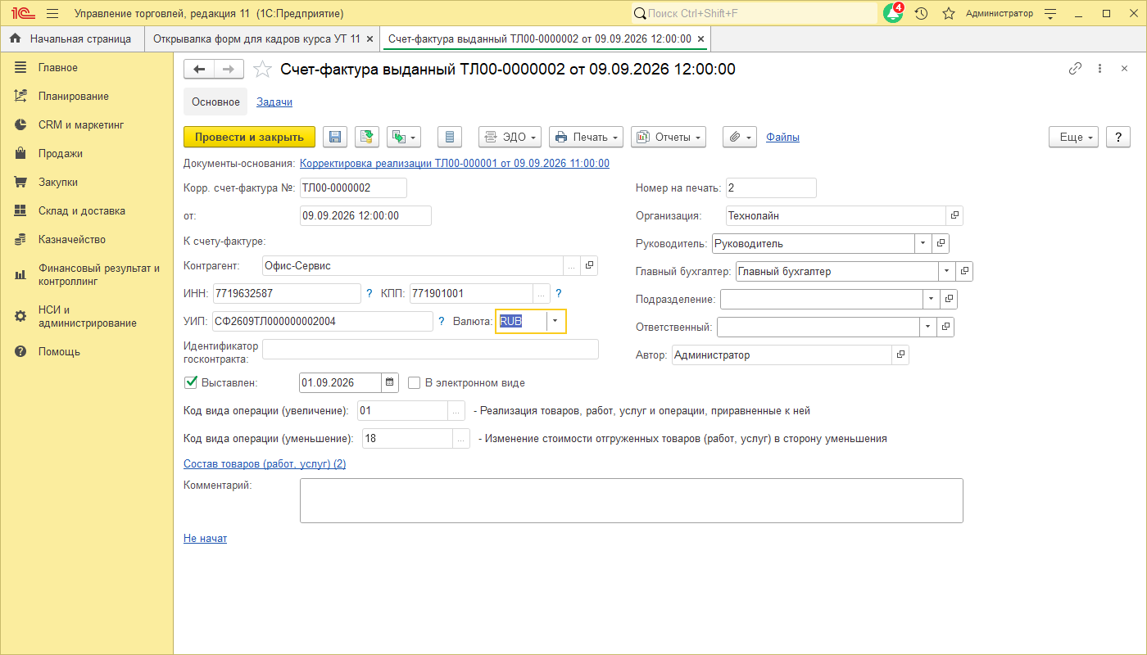Viewport: 1147px width, 655px height.
Task: Open the Еще menu
Action: [x=1074, y=138]
